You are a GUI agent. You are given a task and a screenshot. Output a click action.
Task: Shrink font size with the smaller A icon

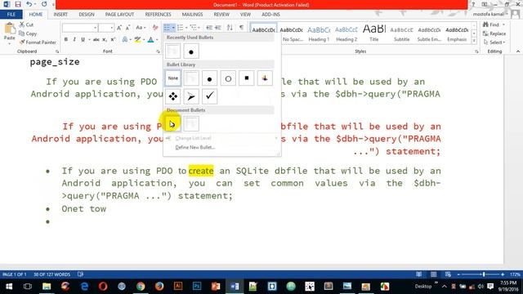[127, 28]
